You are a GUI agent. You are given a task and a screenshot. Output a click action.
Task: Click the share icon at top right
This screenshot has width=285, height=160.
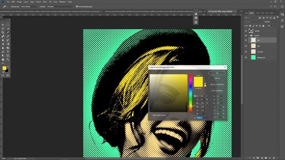coord(282,7)
